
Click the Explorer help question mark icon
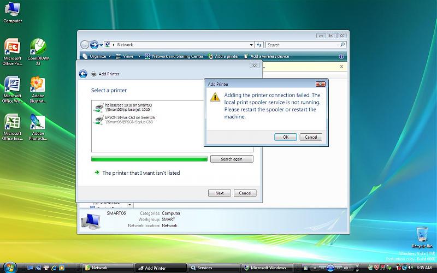pos(341,56)
